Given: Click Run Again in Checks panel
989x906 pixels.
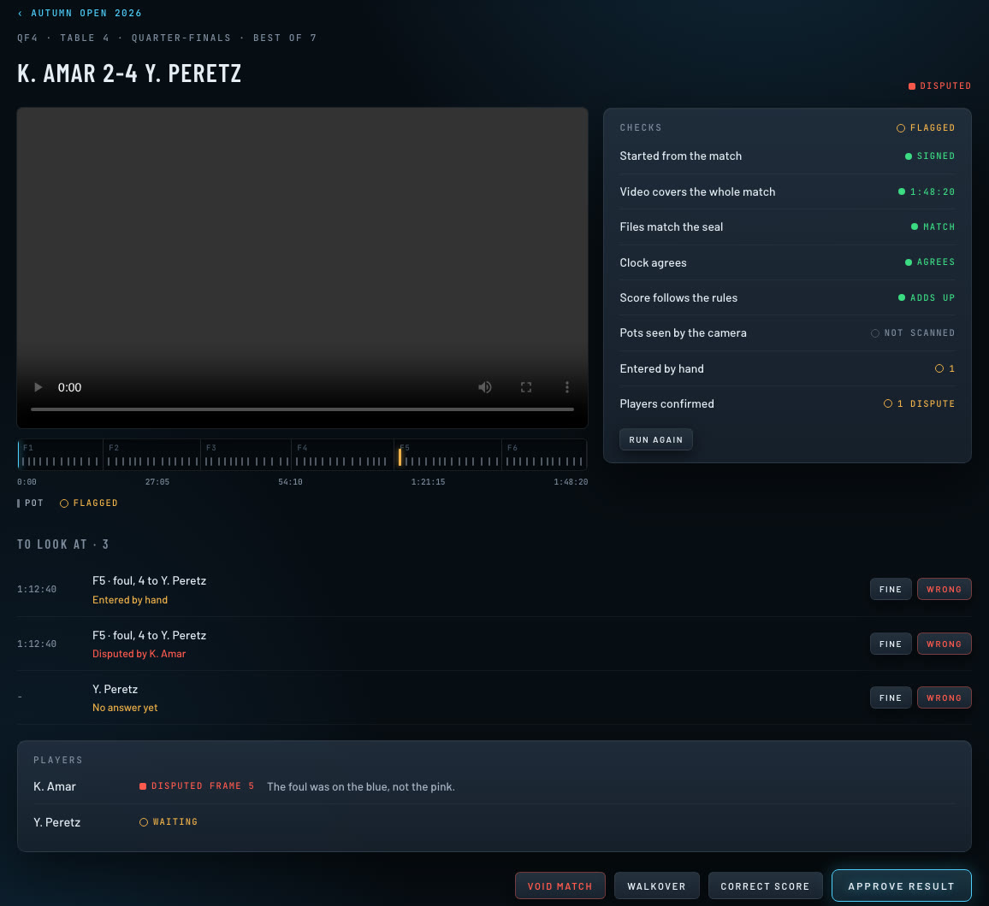Looking at the screenshot, I should point(656,440).
